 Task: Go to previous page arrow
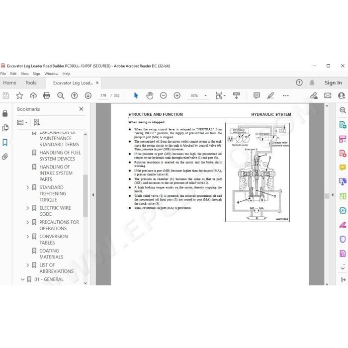pyautogui.click(x=75, y=95)
